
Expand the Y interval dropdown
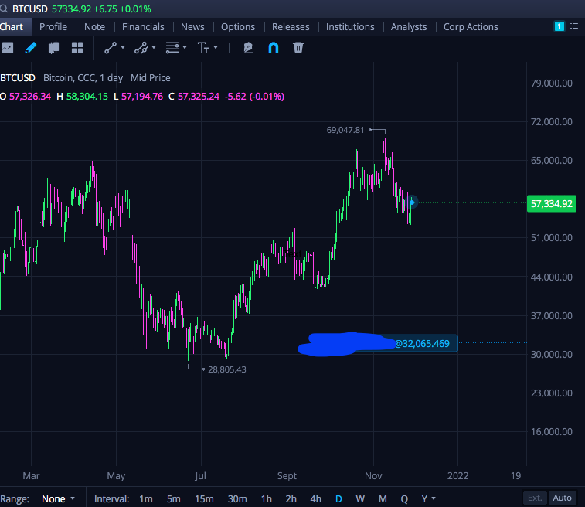[x=429, y=498]
